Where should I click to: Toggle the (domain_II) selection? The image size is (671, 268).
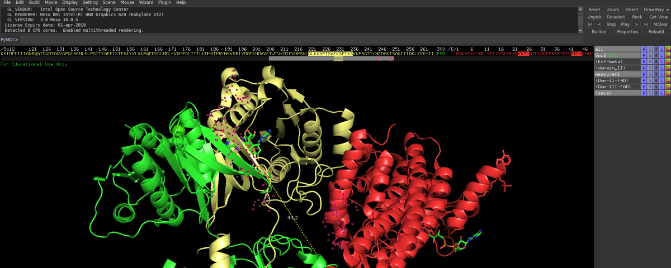[x=617, y=68]
